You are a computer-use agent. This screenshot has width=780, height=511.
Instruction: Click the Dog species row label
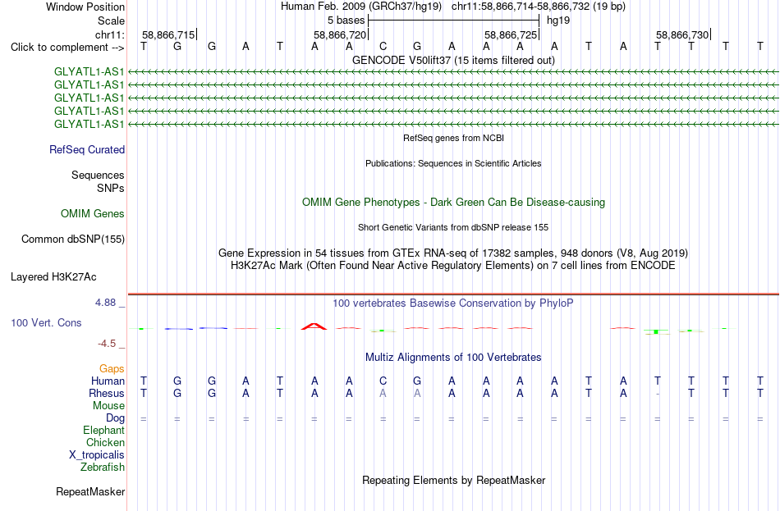pyautogui.click(x=116, y=418)
